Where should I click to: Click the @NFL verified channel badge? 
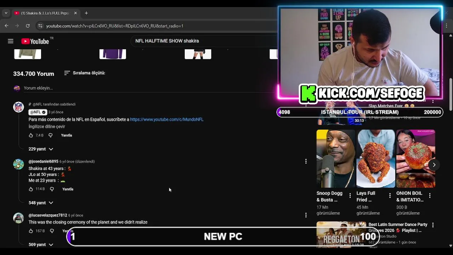38,112
